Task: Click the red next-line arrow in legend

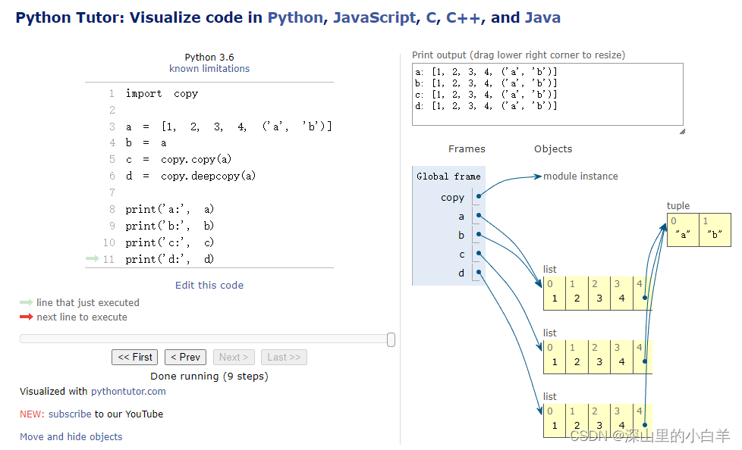Action: click(x=26, y=317)
